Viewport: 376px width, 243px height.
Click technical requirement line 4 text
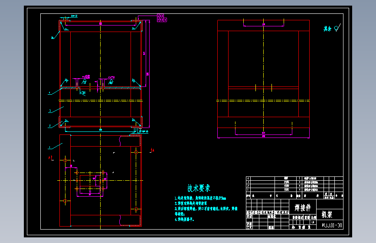click(184, 219)
